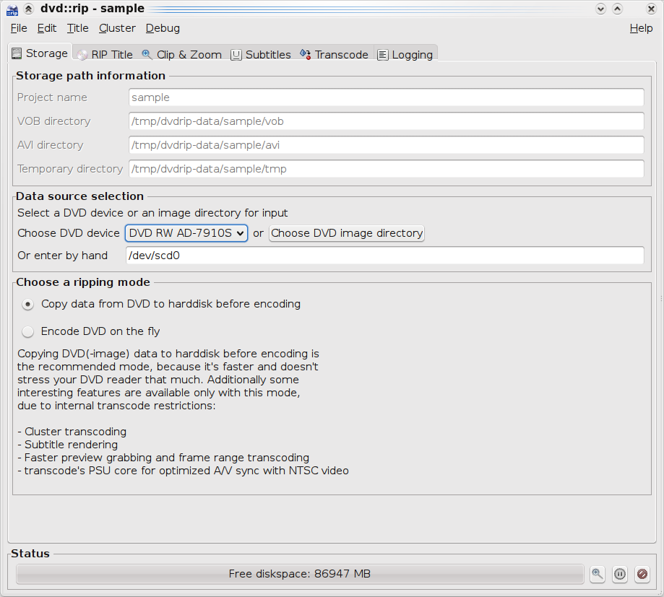Click the Transcode tab's icon
The width and height of the screenshot is (664, 597).
coord(306,55)
